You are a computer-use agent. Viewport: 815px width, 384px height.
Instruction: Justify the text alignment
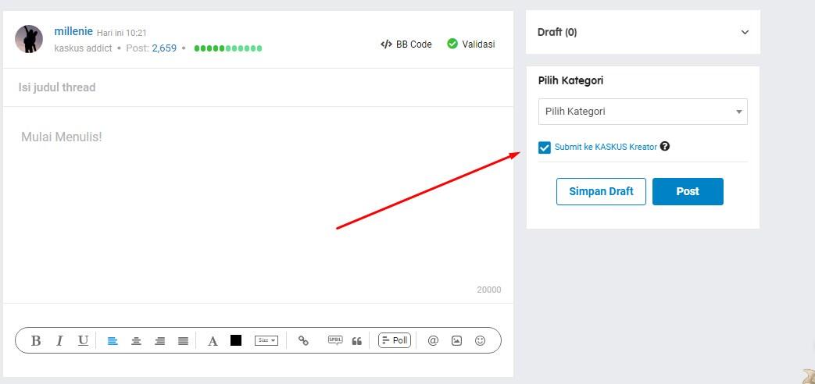click(183, 341)
